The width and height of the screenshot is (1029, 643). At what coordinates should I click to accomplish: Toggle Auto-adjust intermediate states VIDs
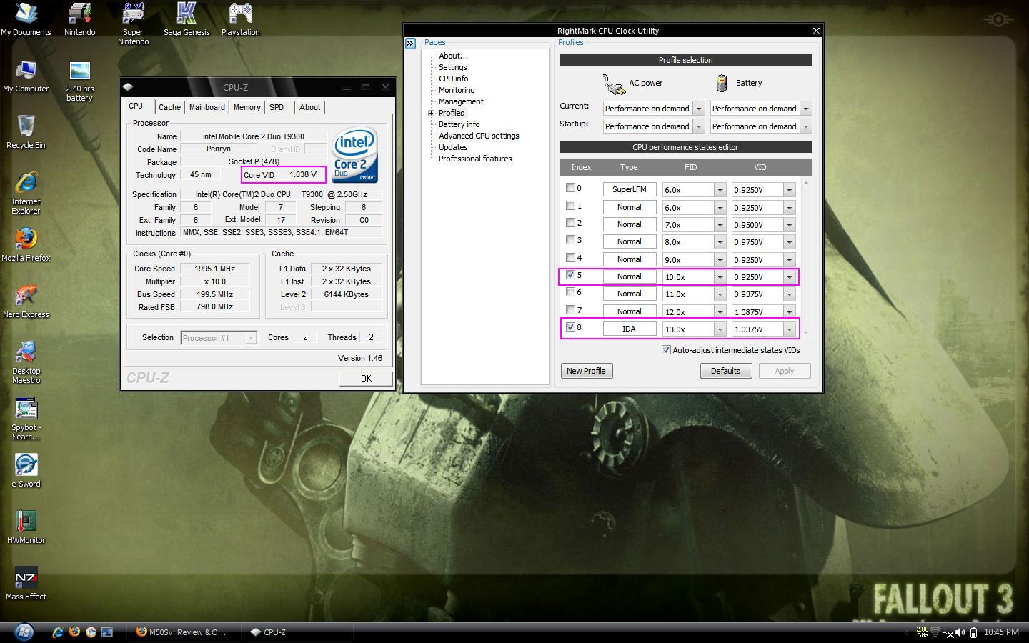click(666, 350)
